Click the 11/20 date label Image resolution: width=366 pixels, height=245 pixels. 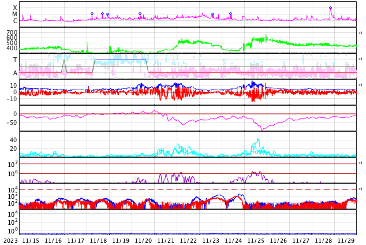click(x=143, y=241)
